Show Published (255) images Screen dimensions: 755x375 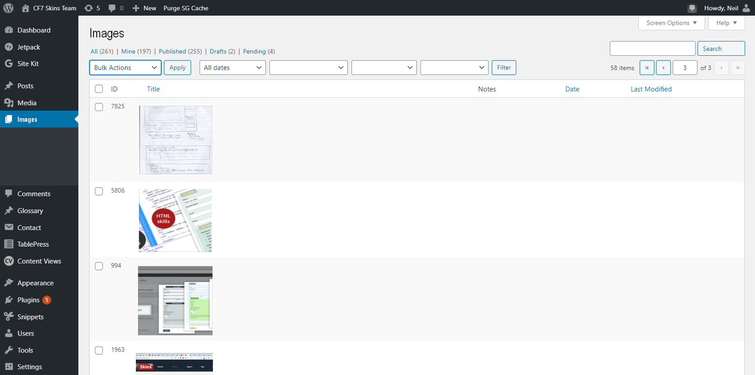(180, 51)
